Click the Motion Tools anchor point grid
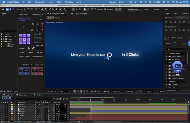Image resolution: width=190 pixels, height=123 pixels. coord(25,39)
